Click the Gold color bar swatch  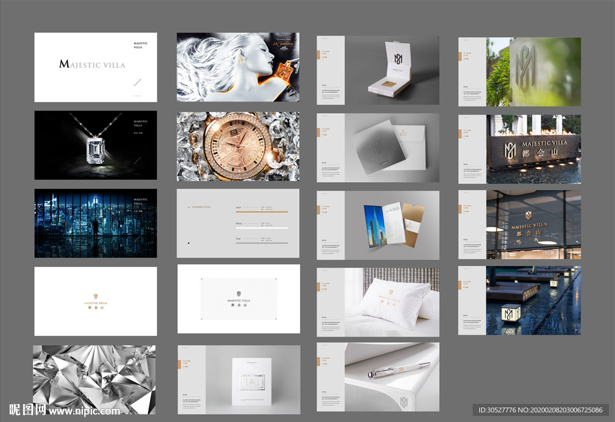pos(261,212)
